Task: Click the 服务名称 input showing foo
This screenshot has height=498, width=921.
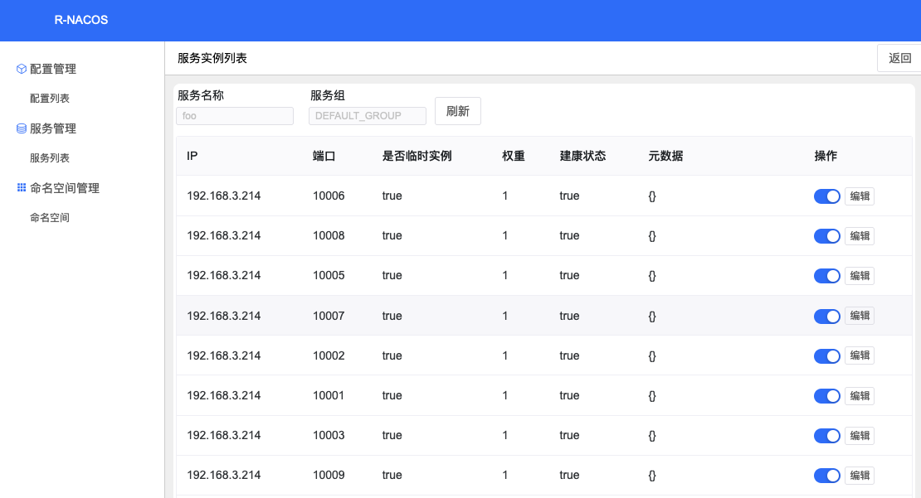Action: click(x=235, y=115)
